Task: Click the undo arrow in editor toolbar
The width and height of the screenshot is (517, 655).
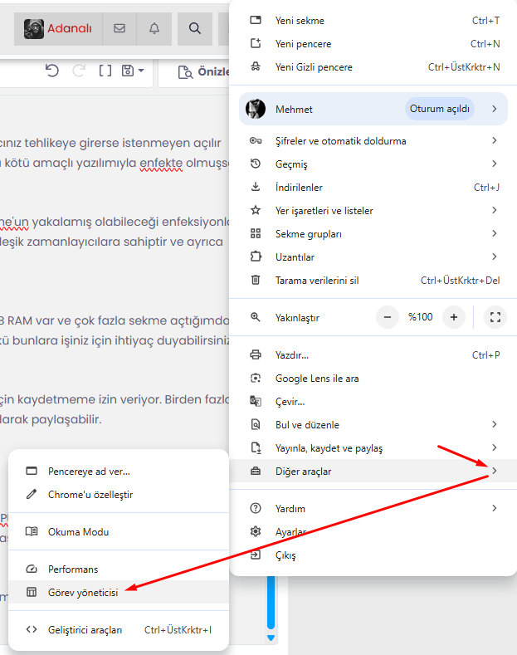Action: 52,71
